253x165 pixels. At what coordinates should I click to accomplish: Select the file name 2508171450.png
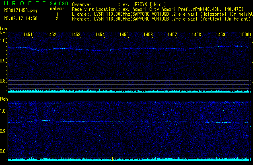coord(21,10)
